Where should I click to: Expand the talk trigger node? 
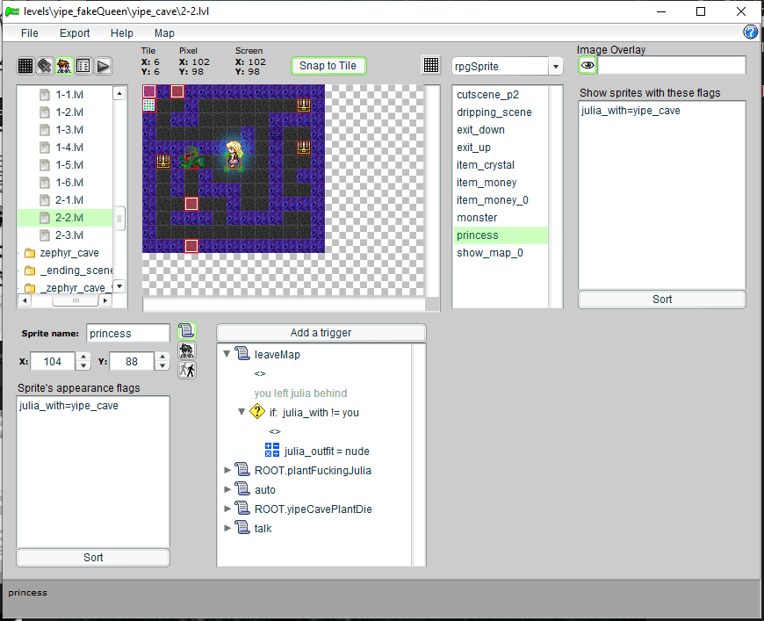coord(228,528)
